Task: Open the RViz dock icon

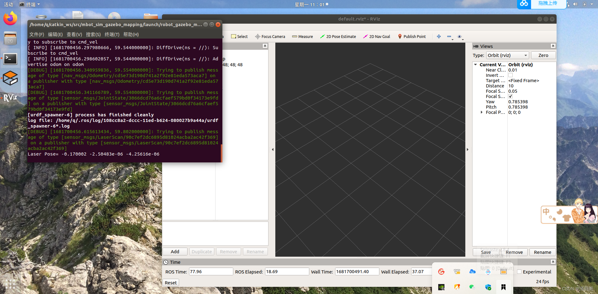Action: coord(10,98)
